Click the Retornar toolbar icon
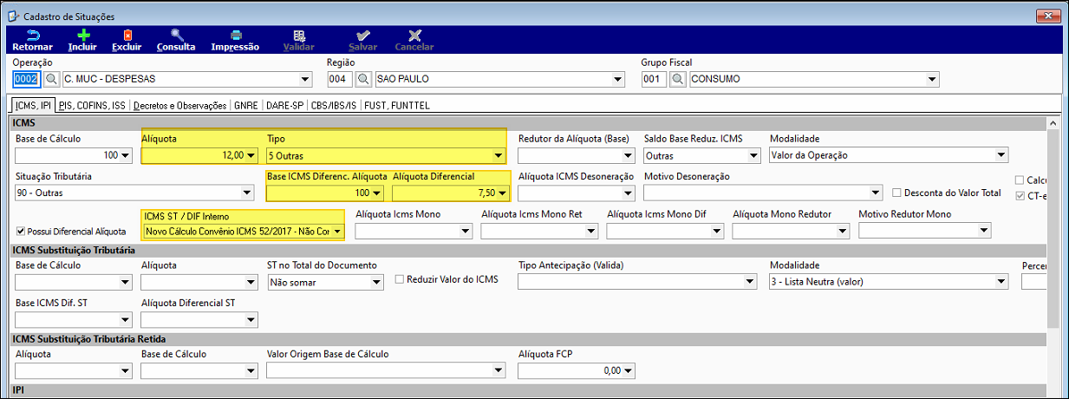This screenshot has height=399, width=1069. (33, 36)
